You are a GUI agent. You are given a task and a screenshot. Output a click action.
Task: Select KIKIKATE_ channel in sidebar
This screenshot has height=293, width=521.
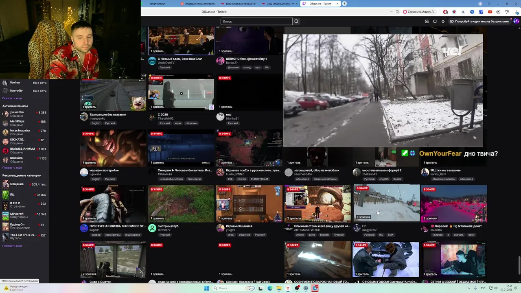coord(24,141)
